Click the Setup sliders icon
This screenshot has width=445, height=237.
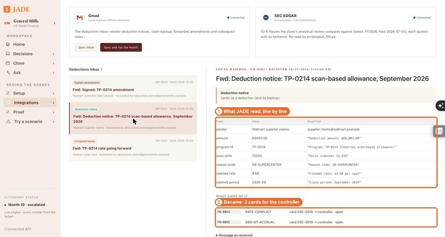8,93
